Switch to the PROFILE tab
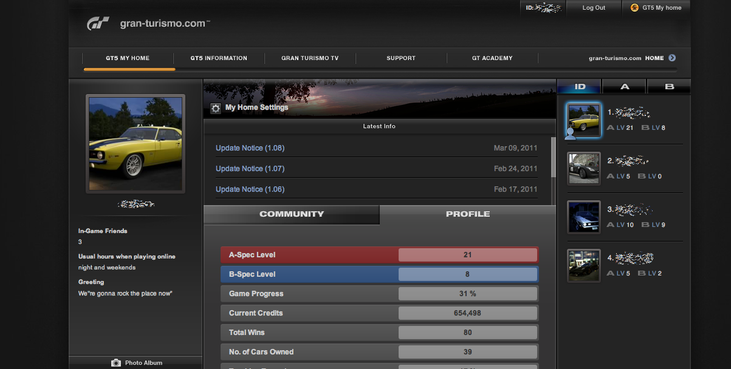 tap(468, 214)
